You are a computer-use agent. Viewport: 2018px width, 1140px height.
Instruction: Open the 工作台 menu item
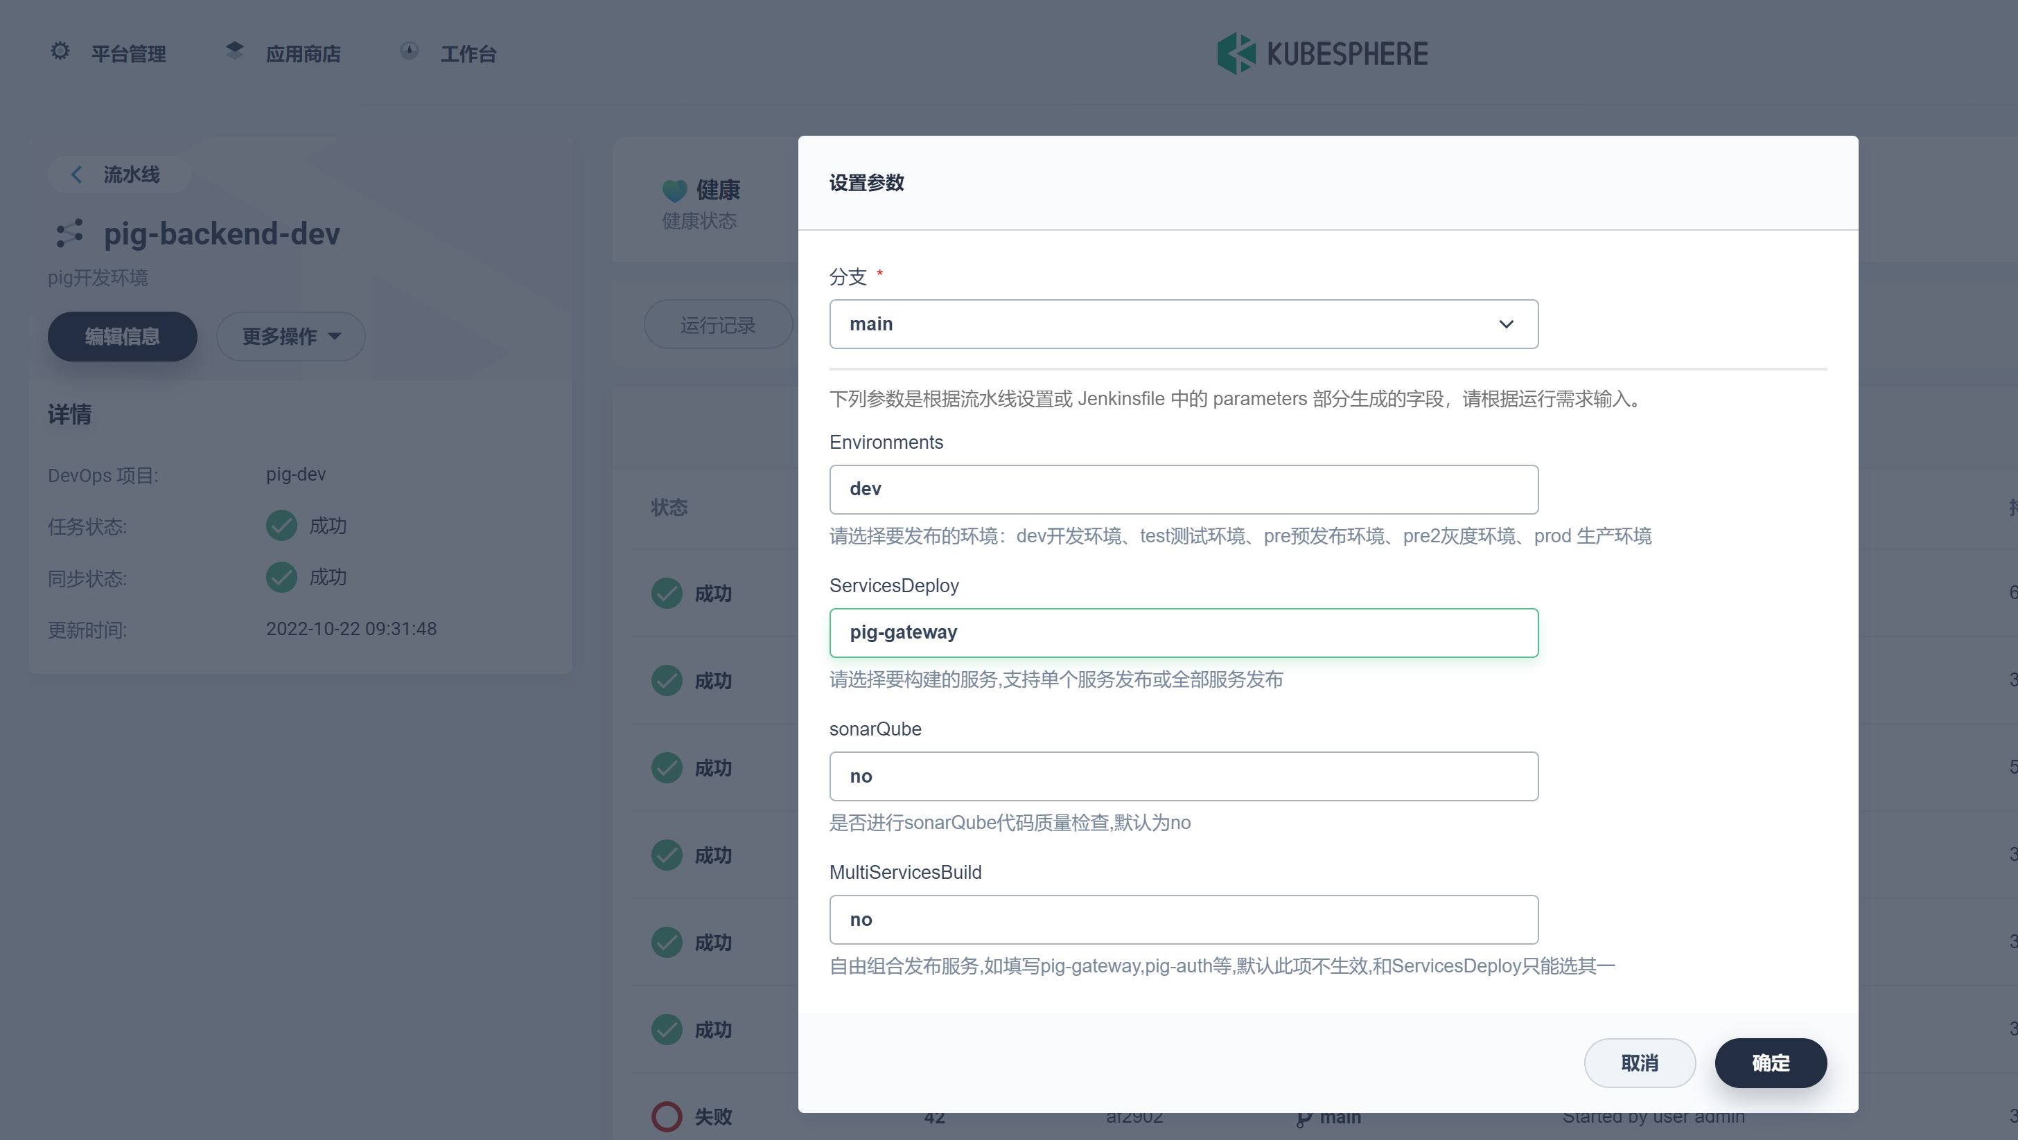point(468,54)
